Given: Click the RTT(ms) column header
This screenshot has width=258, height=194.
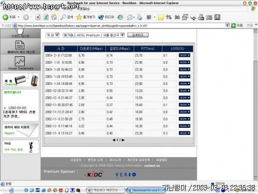Looking at the screenshot, I should (148, 49).
